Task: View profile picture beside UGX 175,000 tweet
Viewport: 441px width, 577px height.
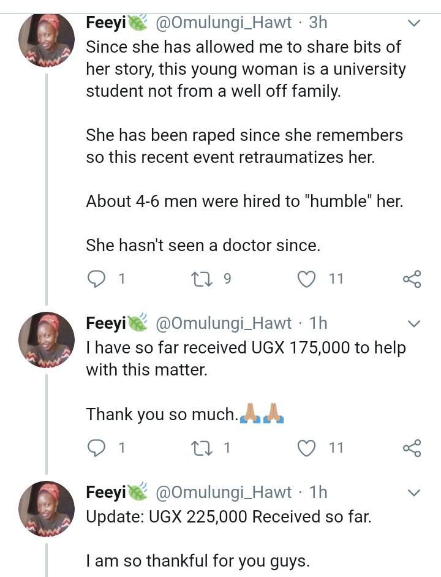Action: [47, 339]
